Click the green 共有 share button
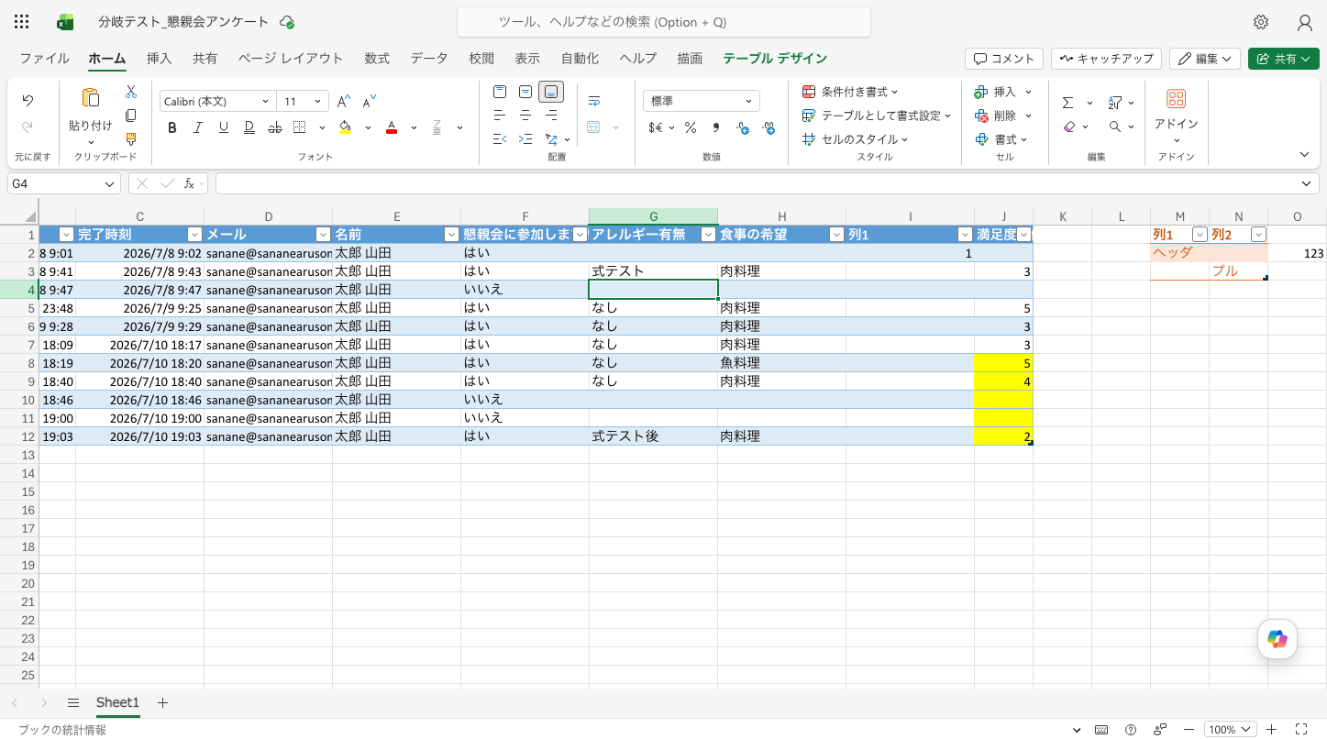This screenshot has width=1327, height=739. 1282,59
